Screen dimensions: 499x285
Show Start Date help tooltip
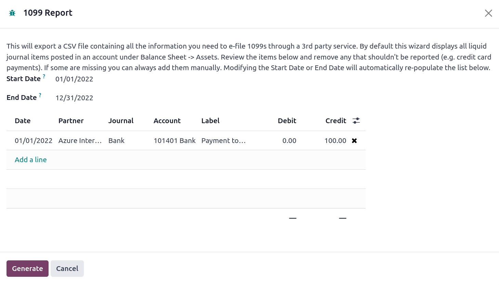44,76
